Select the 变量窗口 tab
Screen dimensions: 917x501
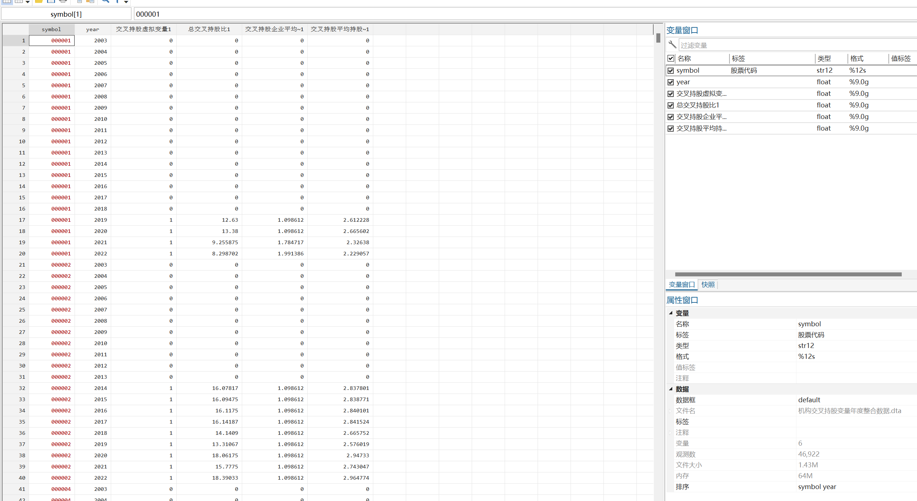pyautogui.click(x=681, y=285)
